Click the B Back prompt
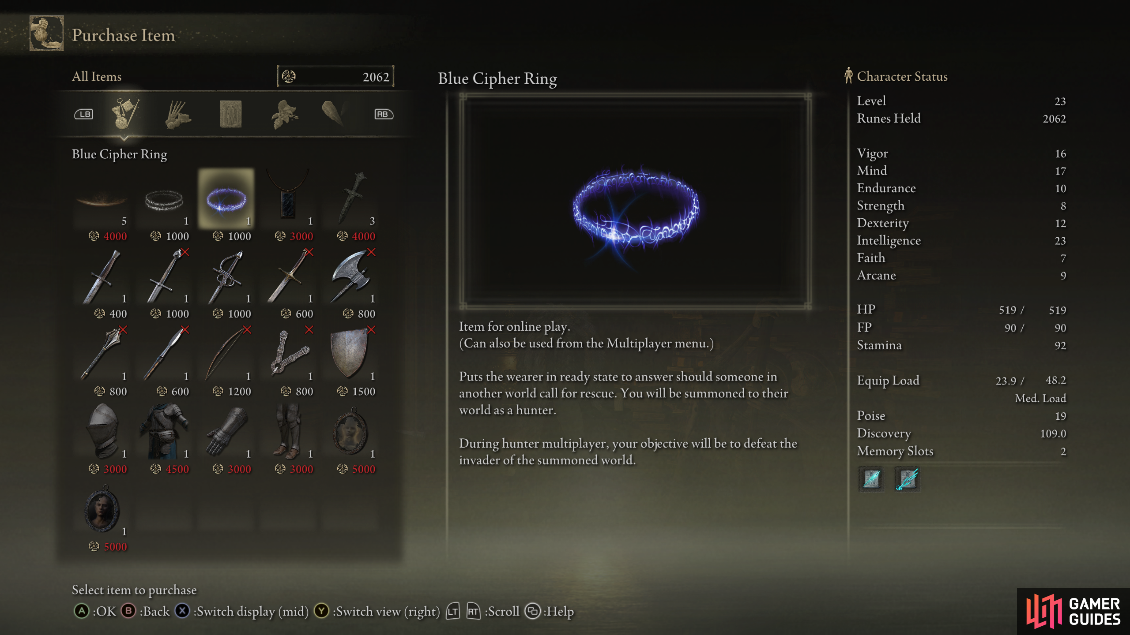The image size is (1130, 635). [x=146, y=611]
